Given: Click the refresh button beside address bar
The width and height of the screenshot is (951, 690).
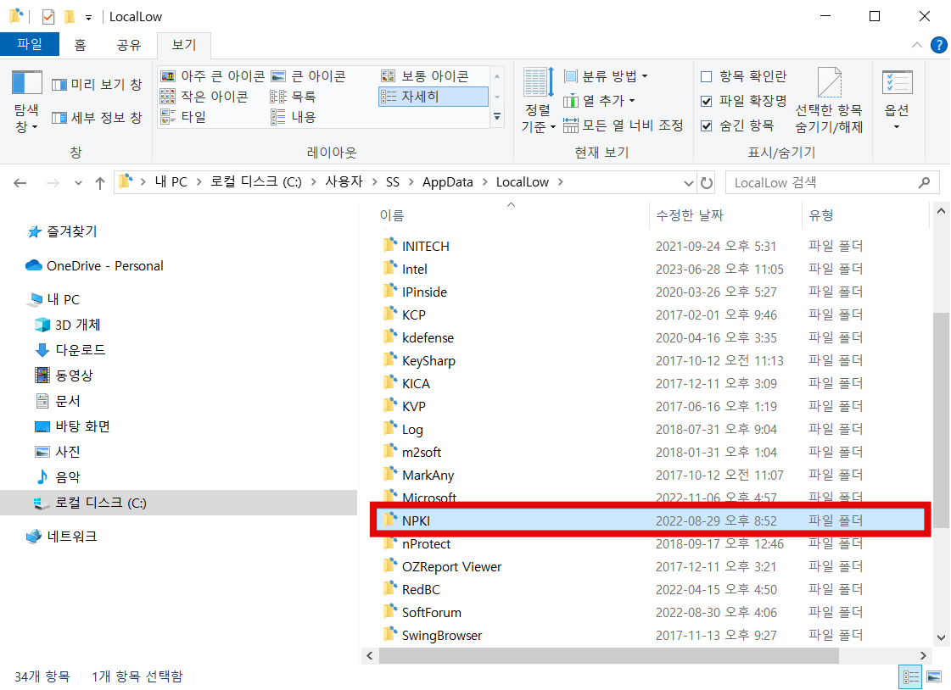Looking at the screenshot, I should pos(707,182).
